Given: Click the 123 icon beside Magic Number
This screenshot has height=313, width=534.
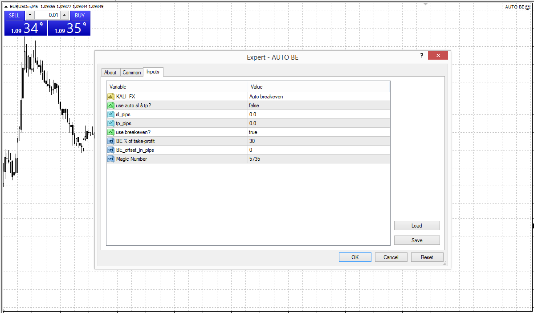Looking at the screenshot, I should click(110, 159).
